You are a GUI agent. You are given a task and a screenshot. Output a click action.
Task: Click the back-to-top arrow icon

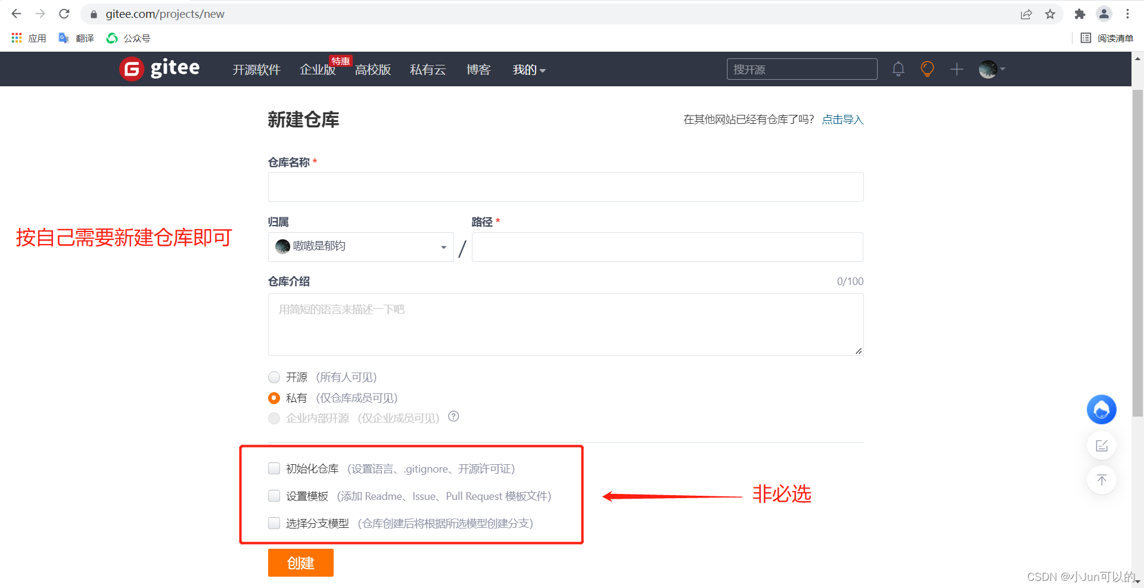click(1102, 480)
